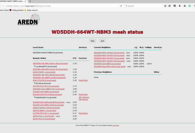
Task: Open W5AGM-QTH-NBM5.local.mesh node
Action: (x=46, y=92)
